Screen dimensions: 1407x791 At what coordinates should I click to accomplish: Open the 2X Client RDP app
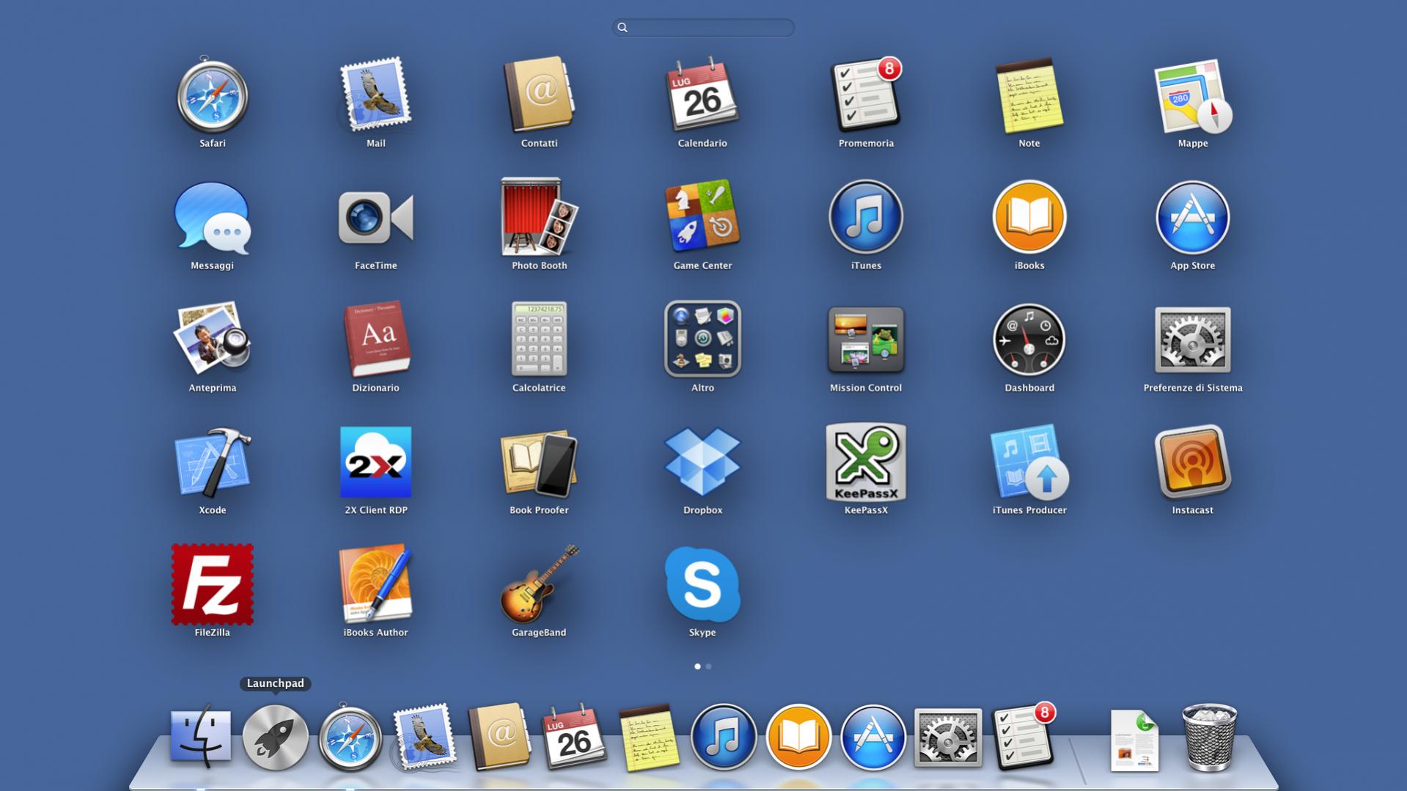point(375,463)
